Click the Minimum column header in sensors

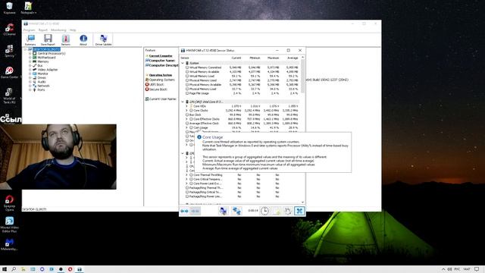[255, 58]
